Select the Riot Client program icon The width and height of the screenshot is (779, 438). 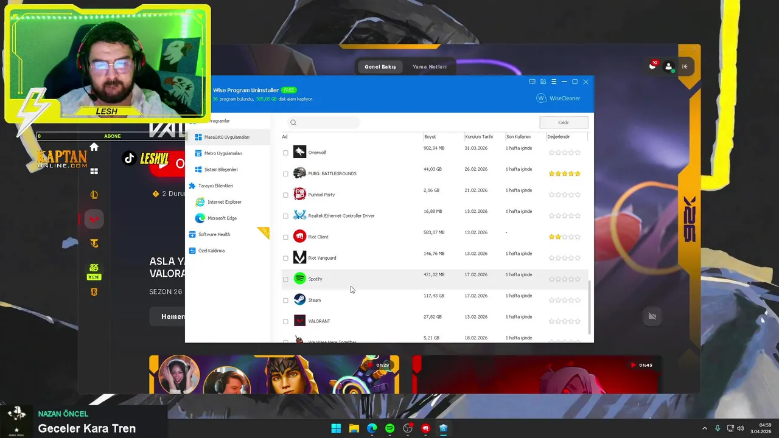coord(299,237)
